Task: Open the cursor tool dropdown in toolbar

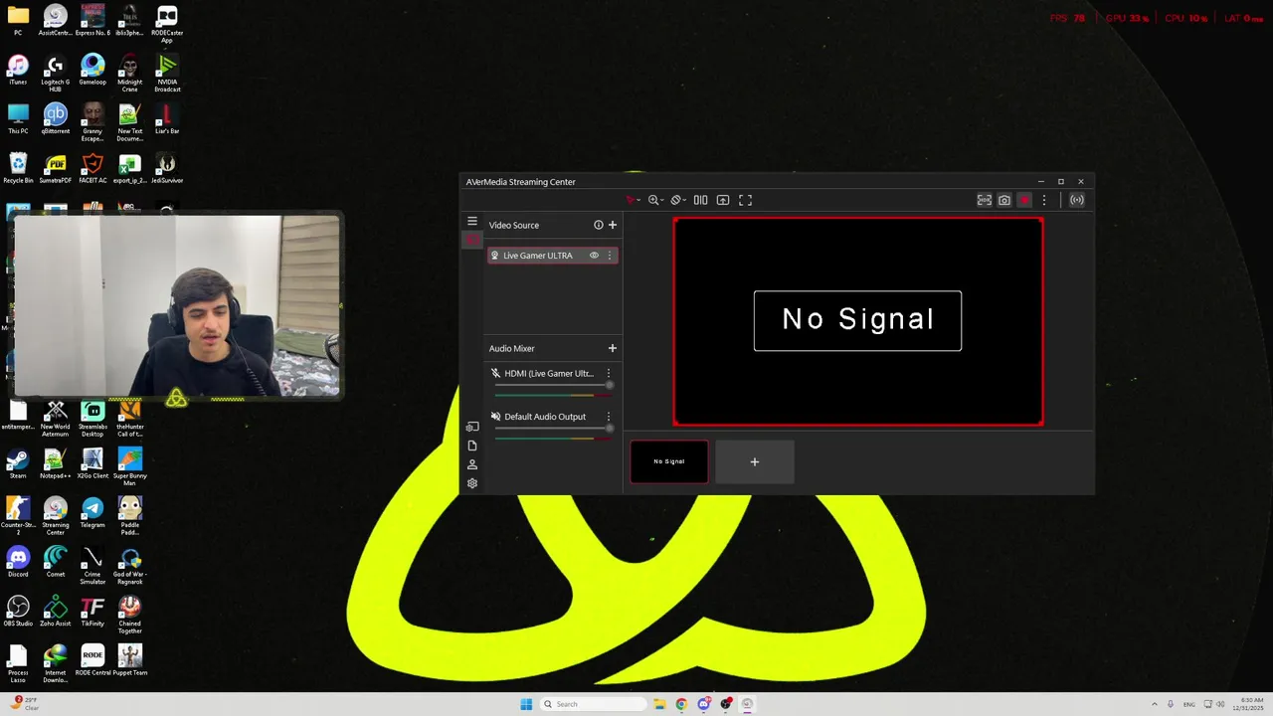Action: click(634, 200)
